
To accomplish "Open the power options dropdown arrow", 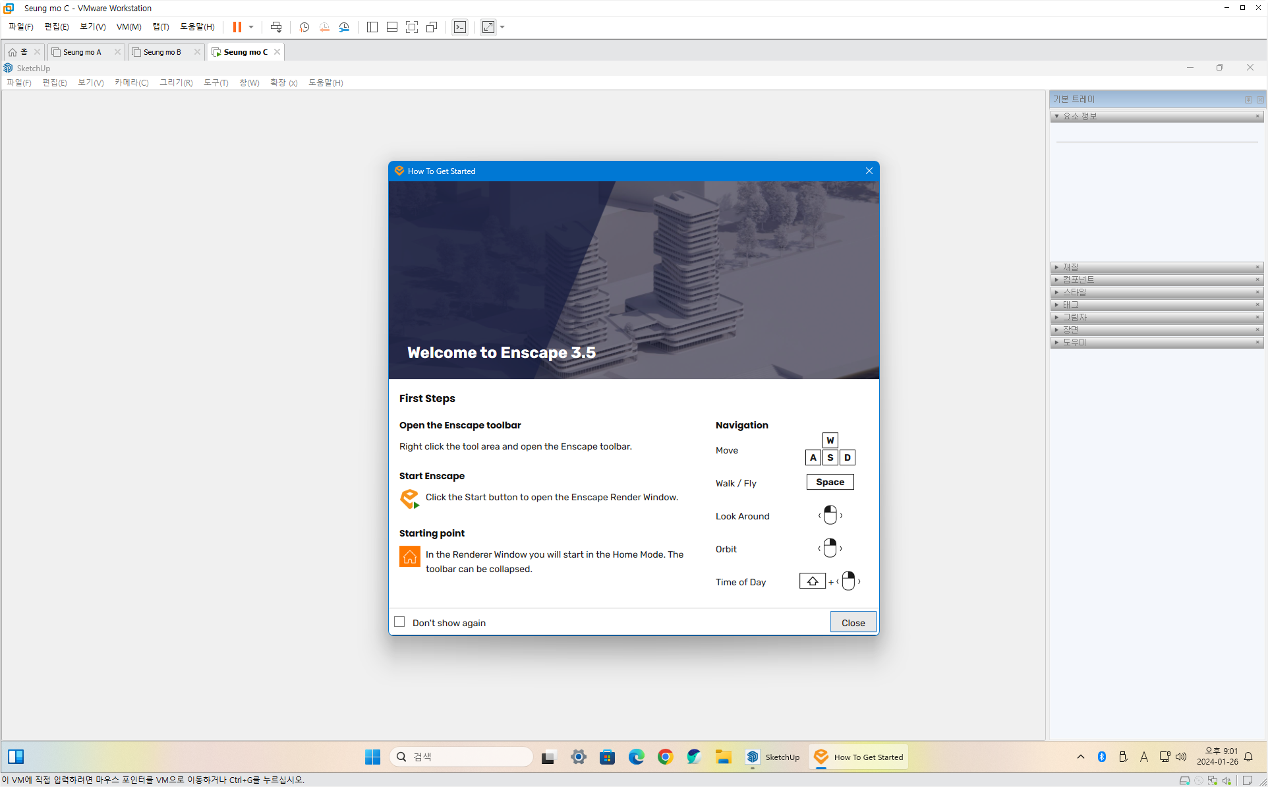I will (251, 27).
